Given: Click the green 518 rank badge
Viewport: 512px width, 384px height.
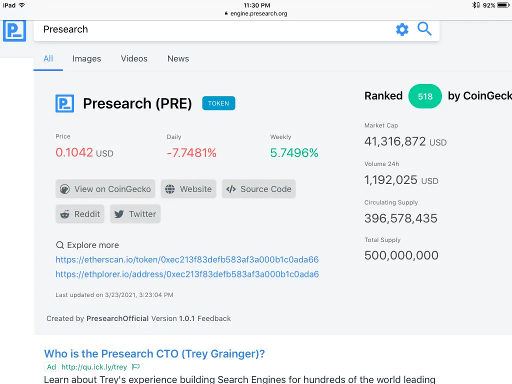Looking at the screenshot, I should [425, 96].
